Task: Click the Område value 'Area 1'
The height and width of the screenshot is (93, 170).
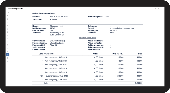Action: 113,33
